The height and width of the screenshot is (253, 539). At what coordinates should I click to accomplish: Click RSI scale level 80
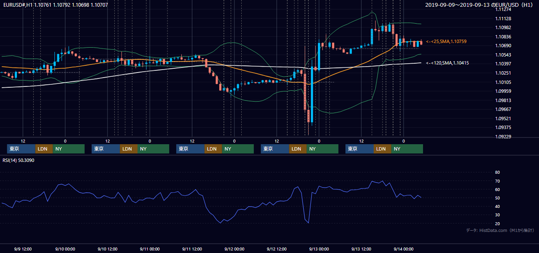(x=497, y=172)
